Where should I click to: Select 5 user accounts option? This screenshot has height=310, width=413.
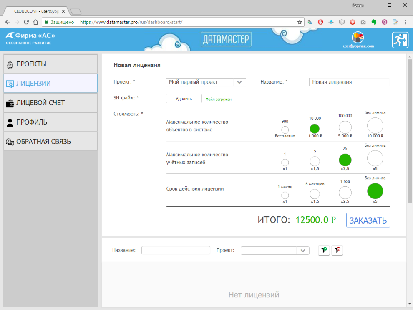tap(315, 161)
